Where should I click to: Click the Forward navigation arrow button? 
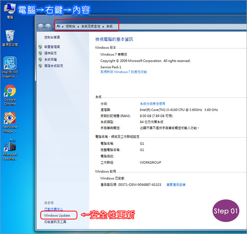tap(48, 27)
